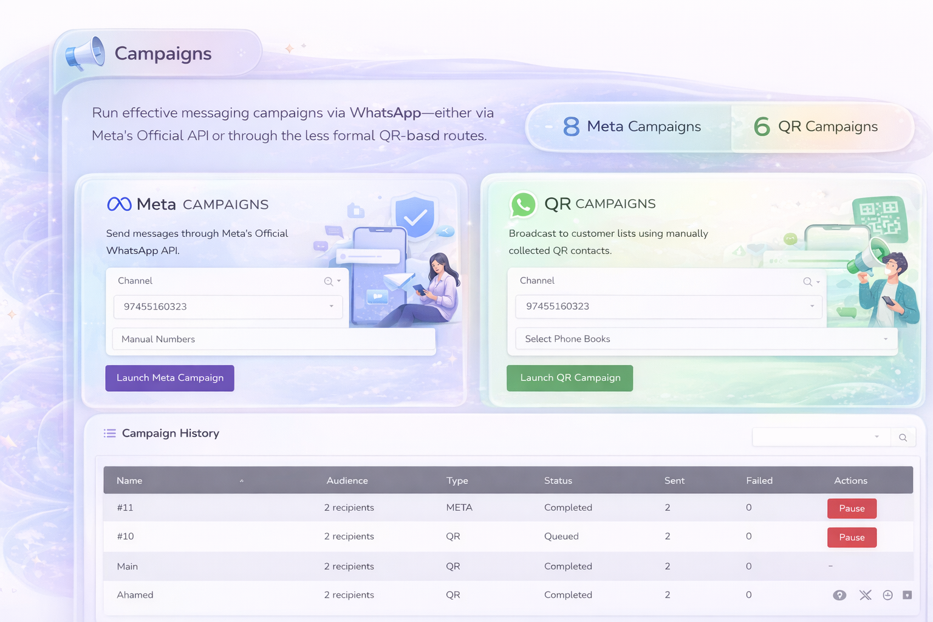Viewport: 933px width, 622px height.
Task: Click 'Queued' status in #10 row
Action: [x=561, y=536]
